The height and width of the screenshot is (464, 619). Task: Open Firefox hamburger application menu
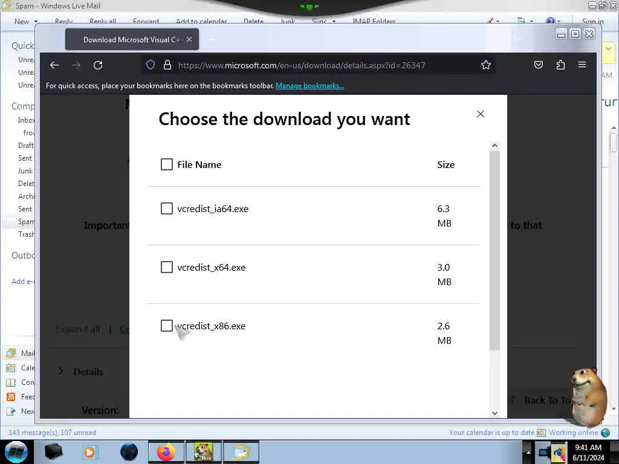582,65
